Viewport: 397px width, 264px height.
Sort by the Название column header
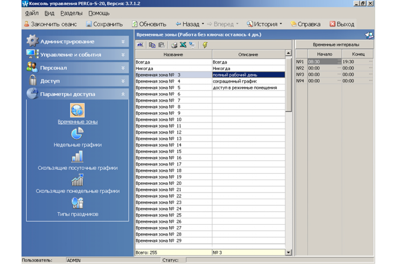click(x=173, y=54)
